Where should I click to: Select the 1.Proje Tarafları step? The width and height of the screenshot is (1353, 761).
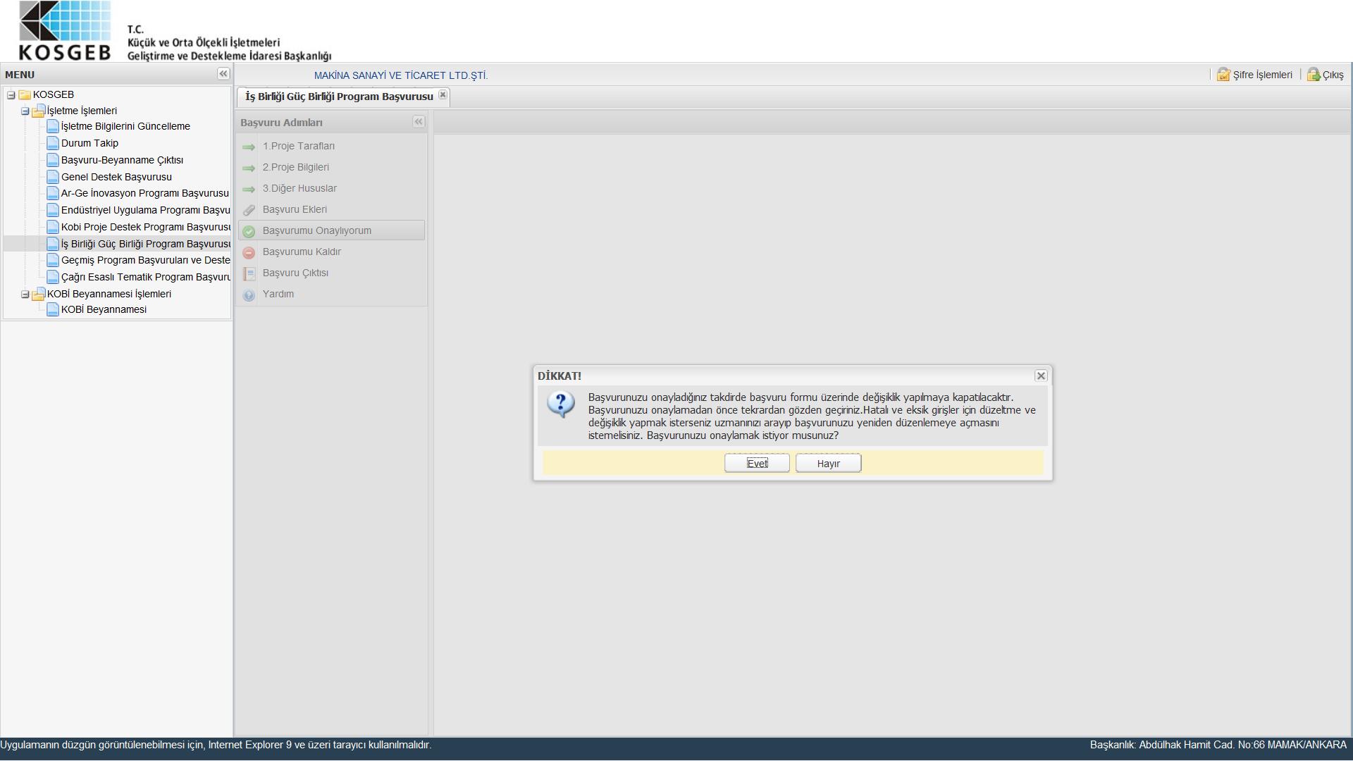[x=299, y=146]
